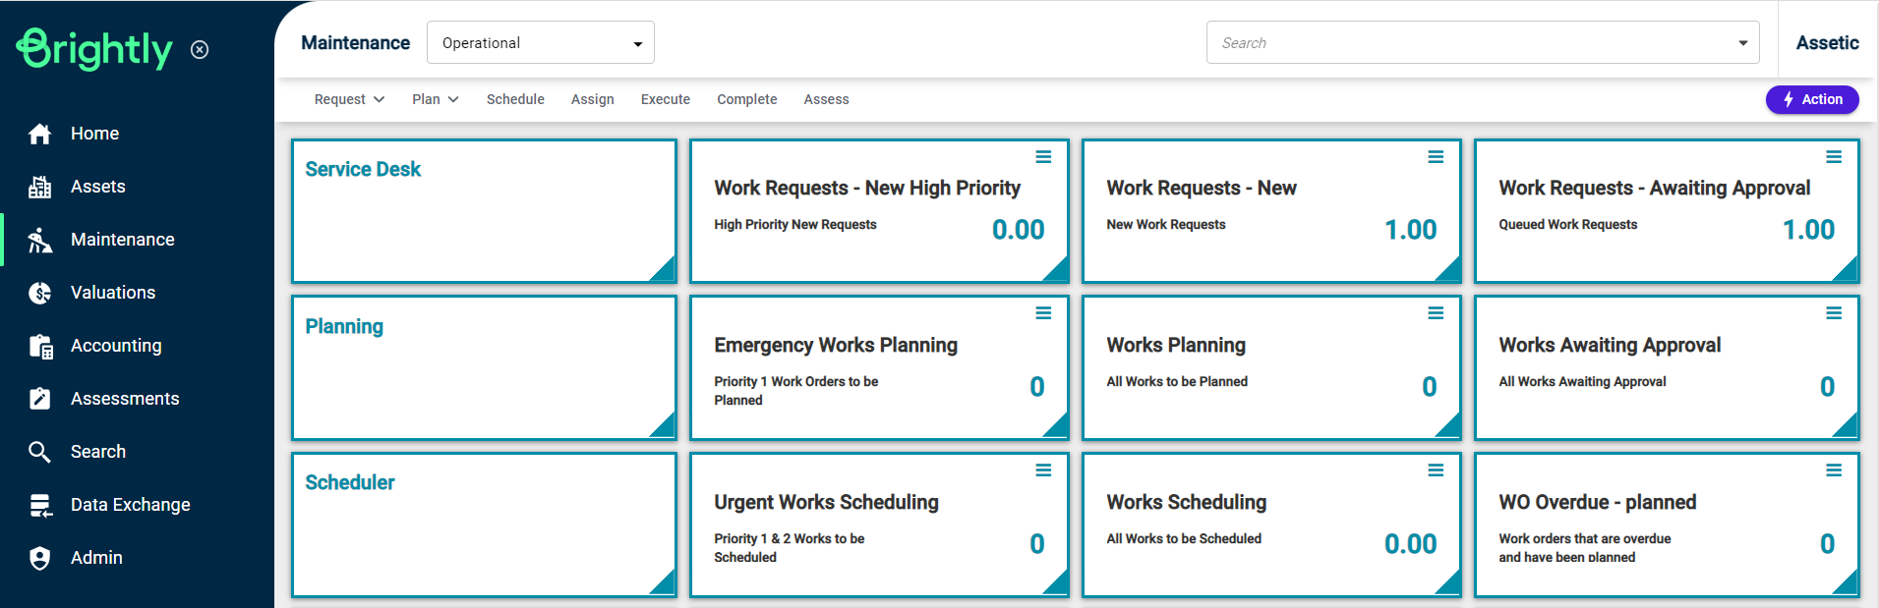This screenshot has width=1879, height=608.
Task: Click corner triangle on Scheduler tile
Action: 666,585
